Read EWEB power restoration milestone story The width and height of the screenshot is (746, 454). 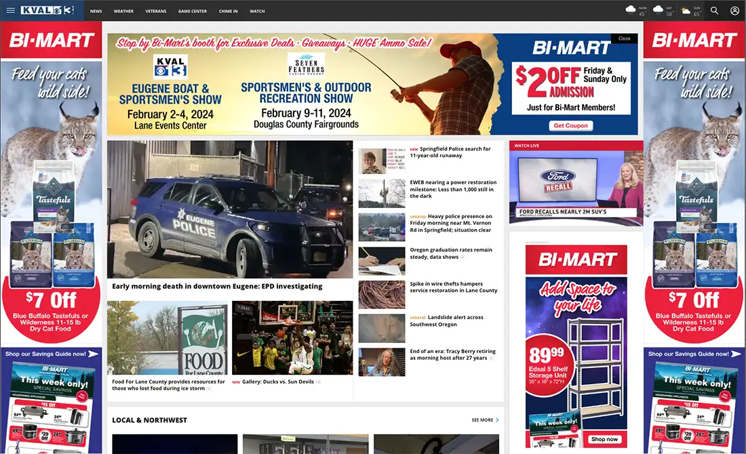pyautogui.click(x=453, y=189)
